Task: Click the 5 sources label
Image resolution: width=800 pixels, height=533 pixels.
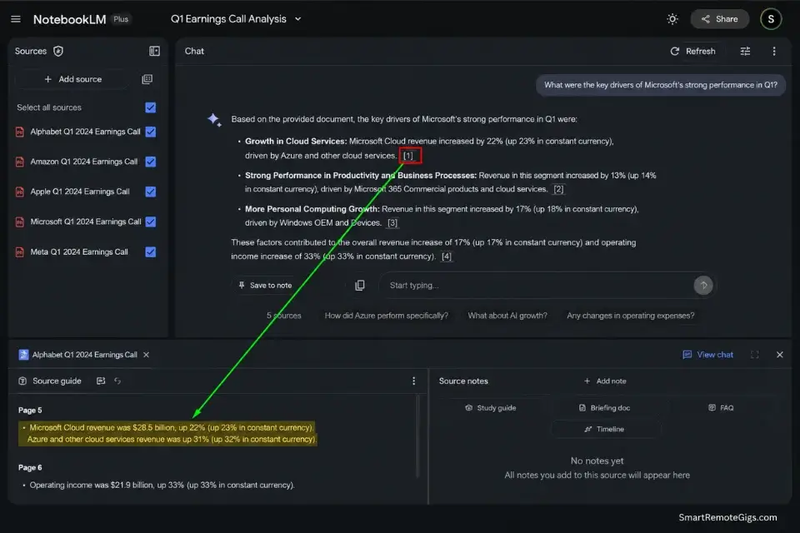Action: (x=283, y=316)
